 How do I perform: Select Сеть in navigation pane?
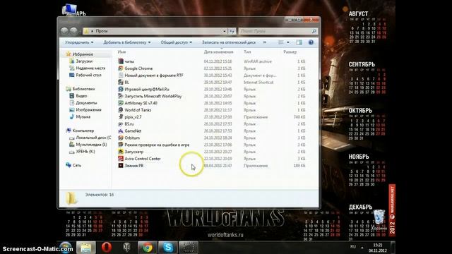point(77,165)
